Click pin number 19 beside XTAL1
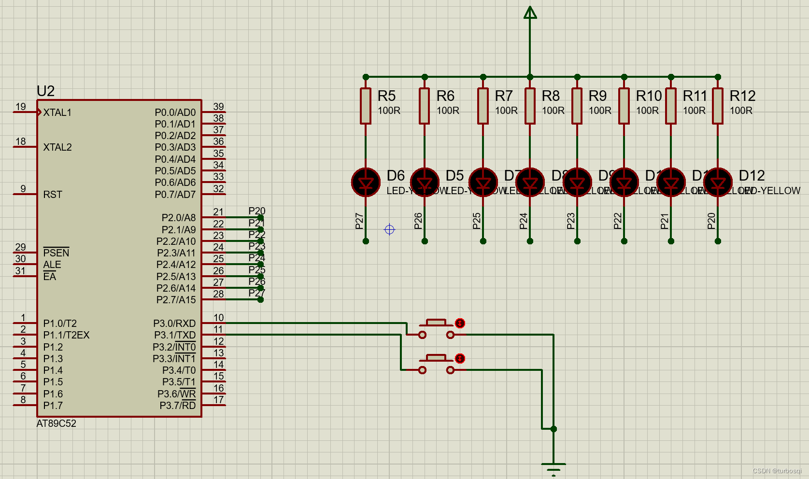809x479 pixels. 20,107
